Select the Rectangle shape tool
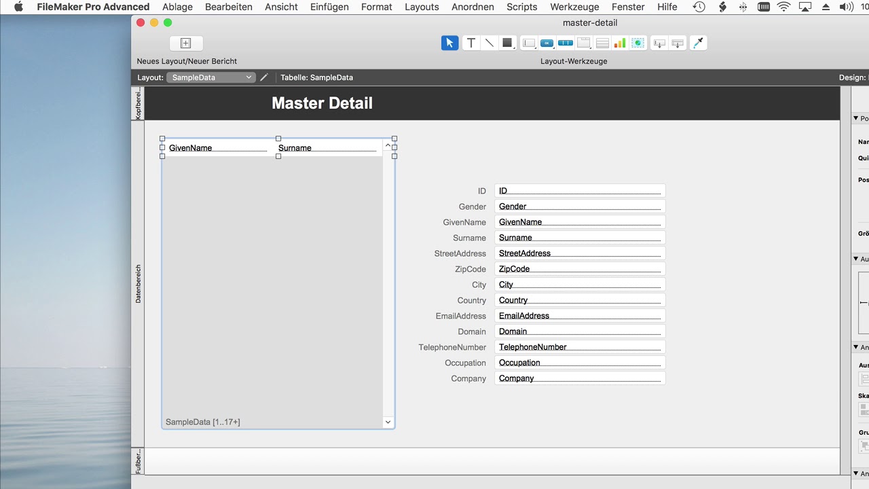 507,43
